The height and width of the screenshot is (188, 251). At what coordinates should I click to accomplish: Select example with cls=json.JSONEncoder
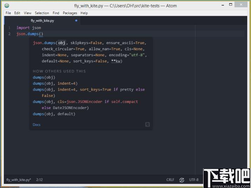[85, 105]
